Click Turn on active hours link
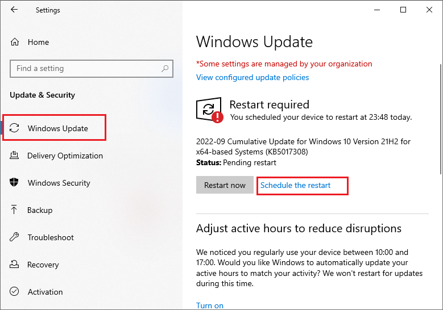 [210, 305]
